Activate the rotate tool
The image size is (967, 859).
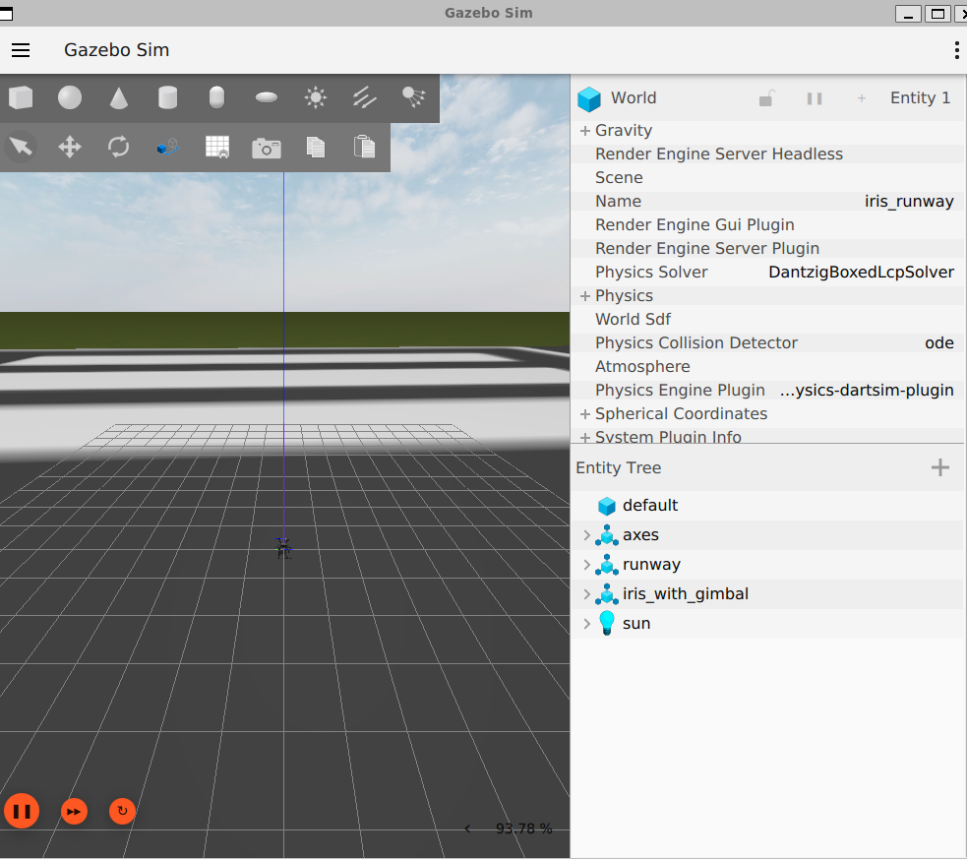tap(119, 148)
